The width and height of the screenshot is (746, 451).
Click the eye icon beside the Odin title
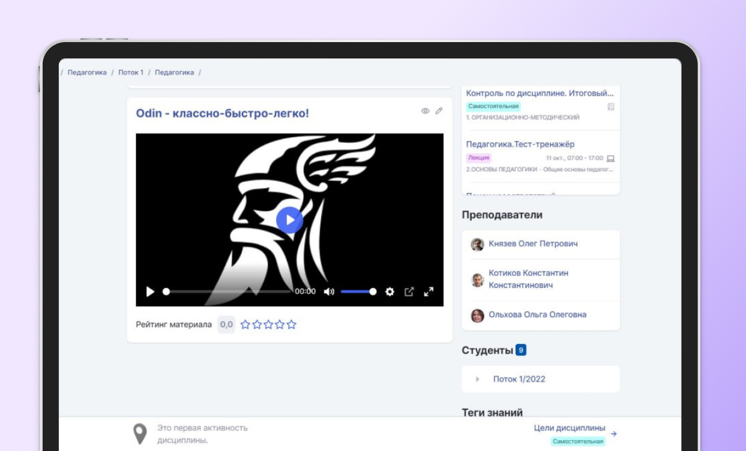click(x=425, y=111)
